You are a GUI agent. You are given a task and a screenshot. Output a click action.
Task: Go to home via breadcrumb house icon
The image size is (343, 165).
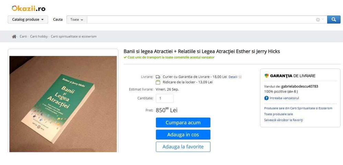[14, 36]
